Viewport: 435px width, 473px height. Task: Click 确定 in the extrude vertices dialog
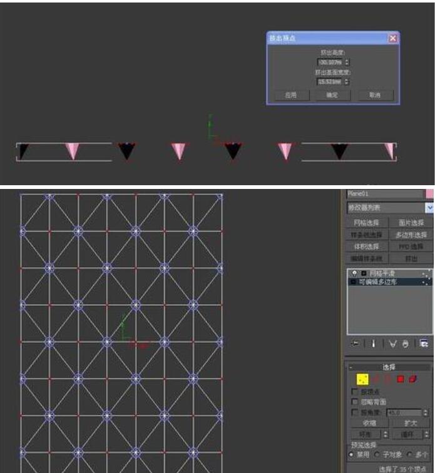332,95
